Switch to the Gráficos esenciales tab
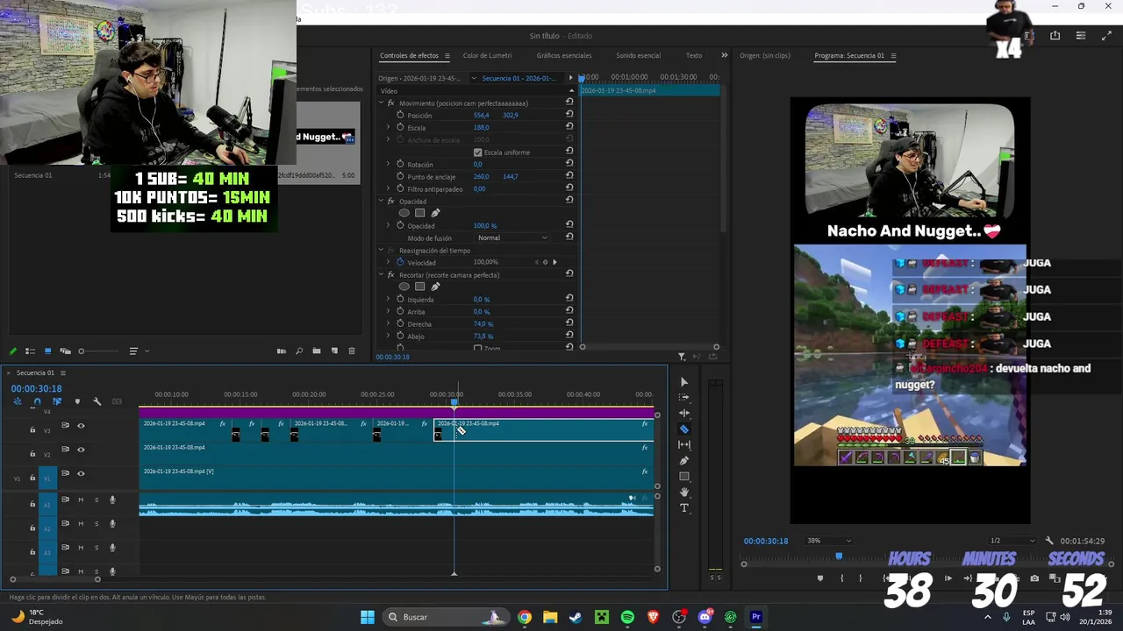 [x=564, y=55]
